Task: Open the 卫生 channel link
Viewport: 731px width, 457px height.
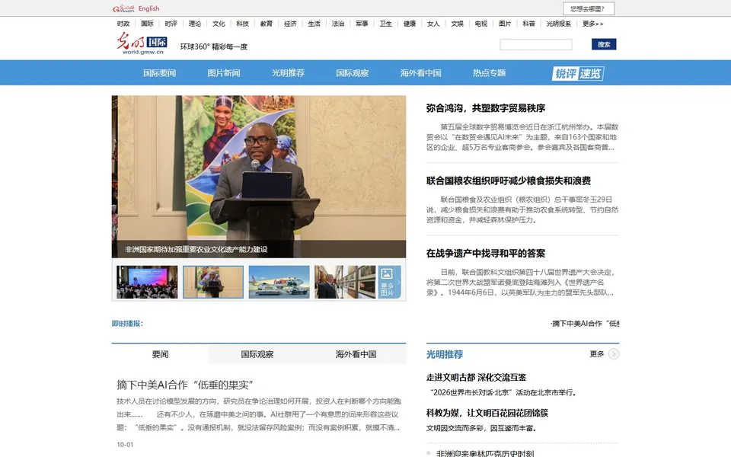Action: [385, 24]
